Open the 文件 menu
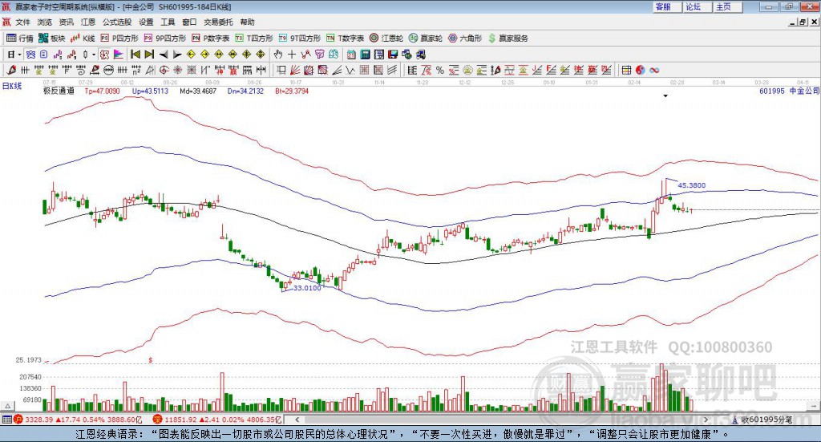 22,22
